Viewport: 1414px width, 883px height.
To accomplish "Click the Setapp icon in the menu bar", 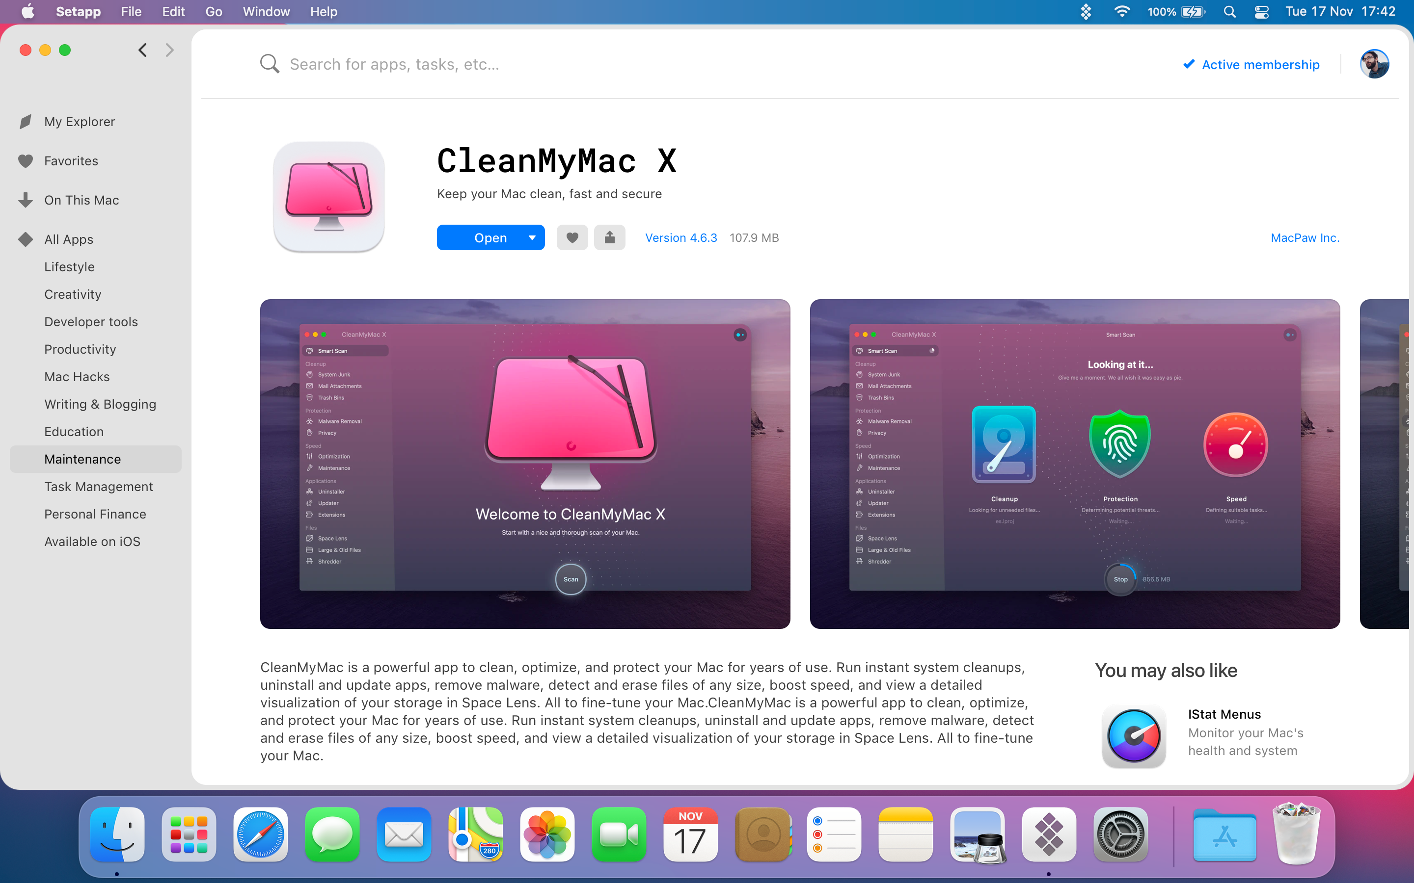I will coord(1086,12).
